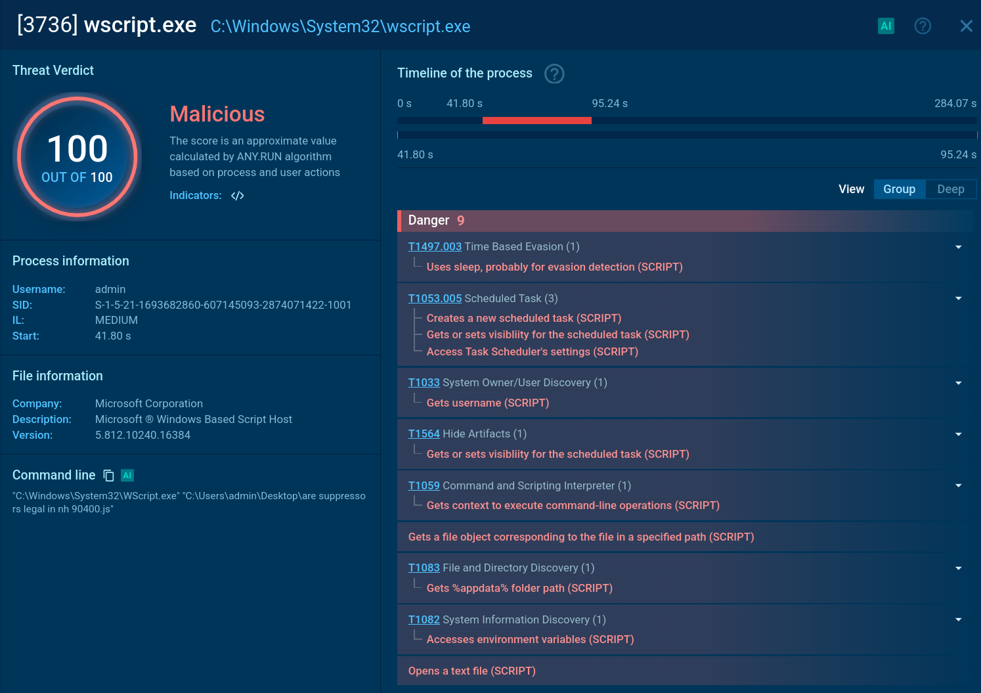Viewport: 981px width, 693px height.
Task: Click the SID value text
Action: point(223,305)
